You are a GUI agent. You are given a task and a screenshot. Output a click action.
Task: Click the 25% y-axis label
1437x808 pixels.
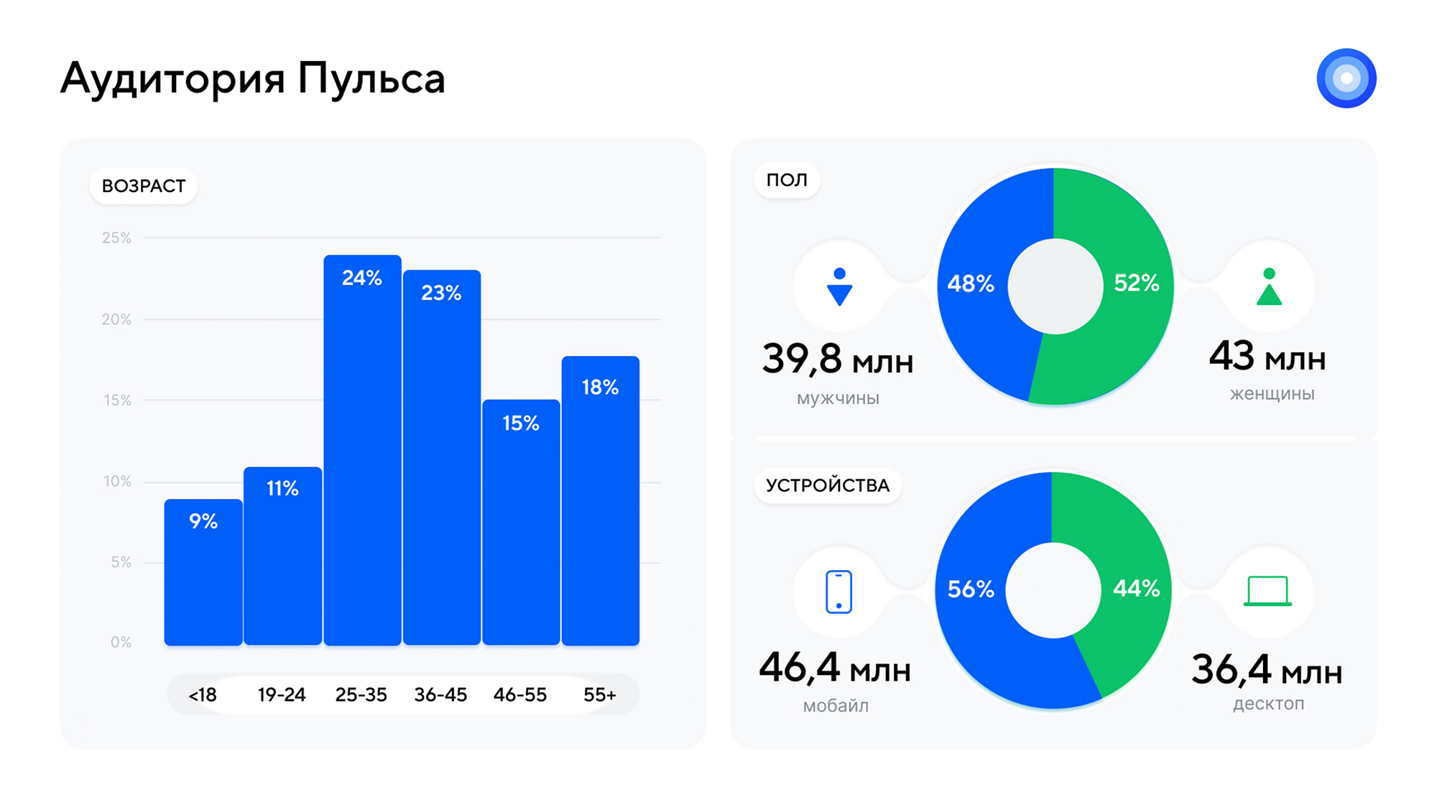pyautogui.click(x=116, y=238)
